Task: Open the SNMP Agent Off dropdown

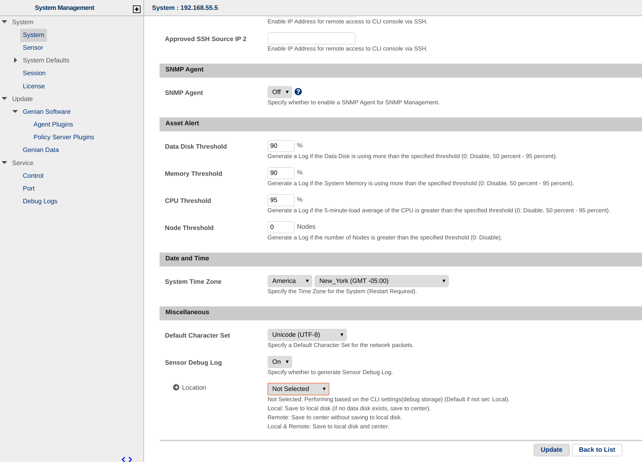Action: pyautogui.click(x=280, y=92)
